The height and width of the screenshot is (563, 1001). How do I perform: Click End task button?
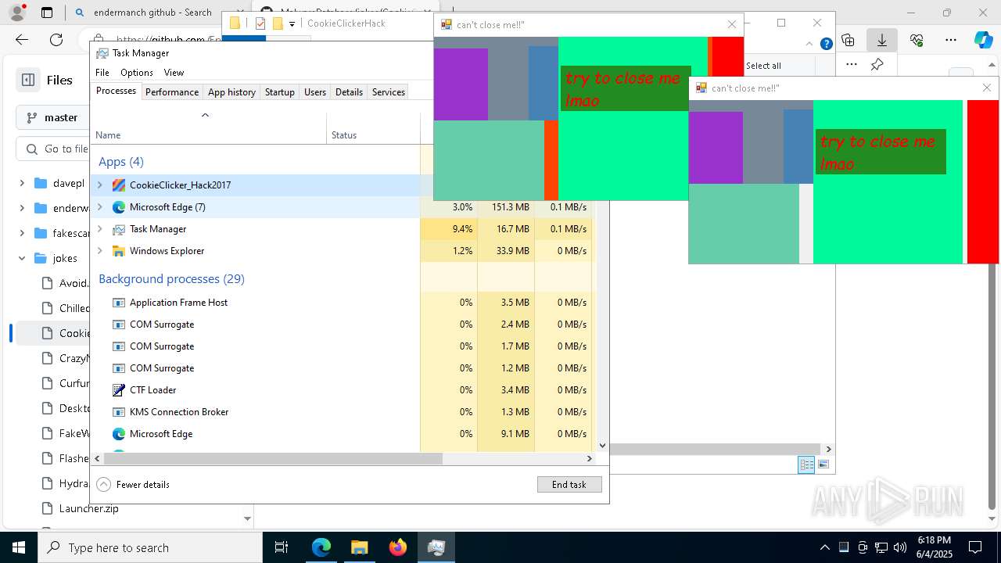[x=569, y=485]
